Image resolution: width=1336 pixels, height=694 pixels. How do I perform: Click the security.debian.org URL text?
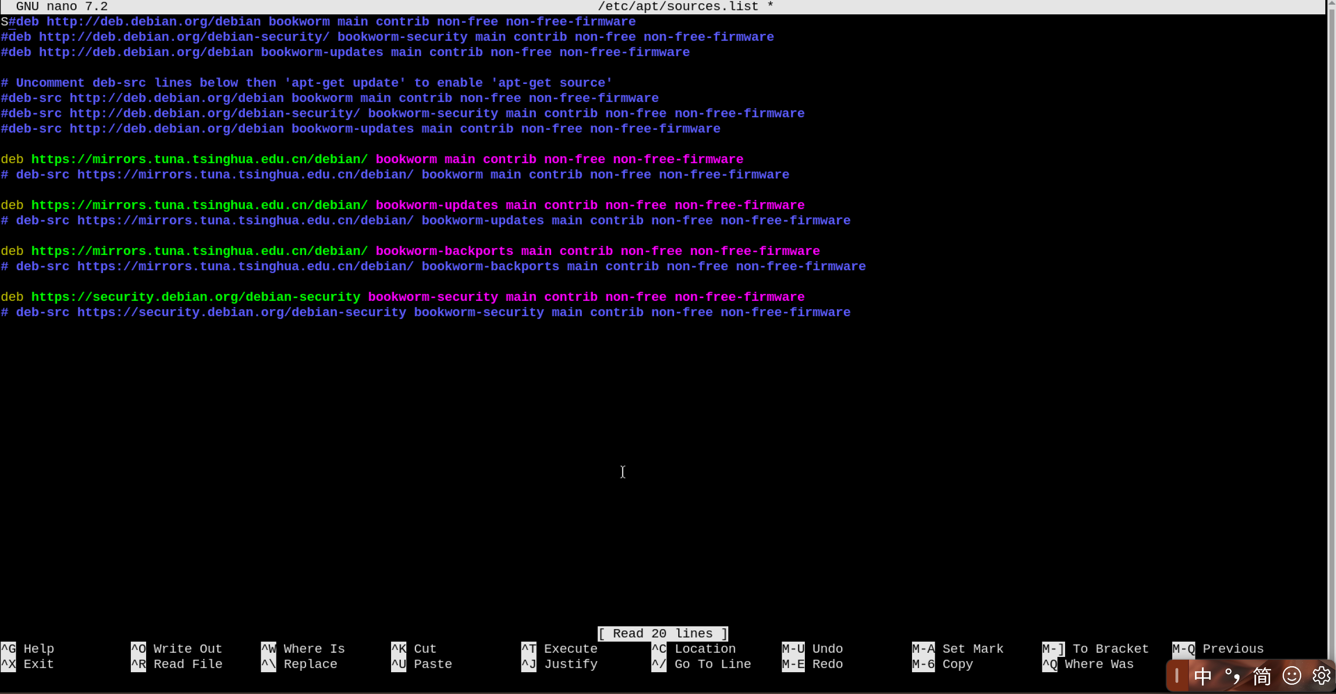[195, 297]
